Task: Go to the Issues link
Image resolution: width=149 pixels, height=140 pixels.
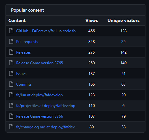Action: pos(21,74)
